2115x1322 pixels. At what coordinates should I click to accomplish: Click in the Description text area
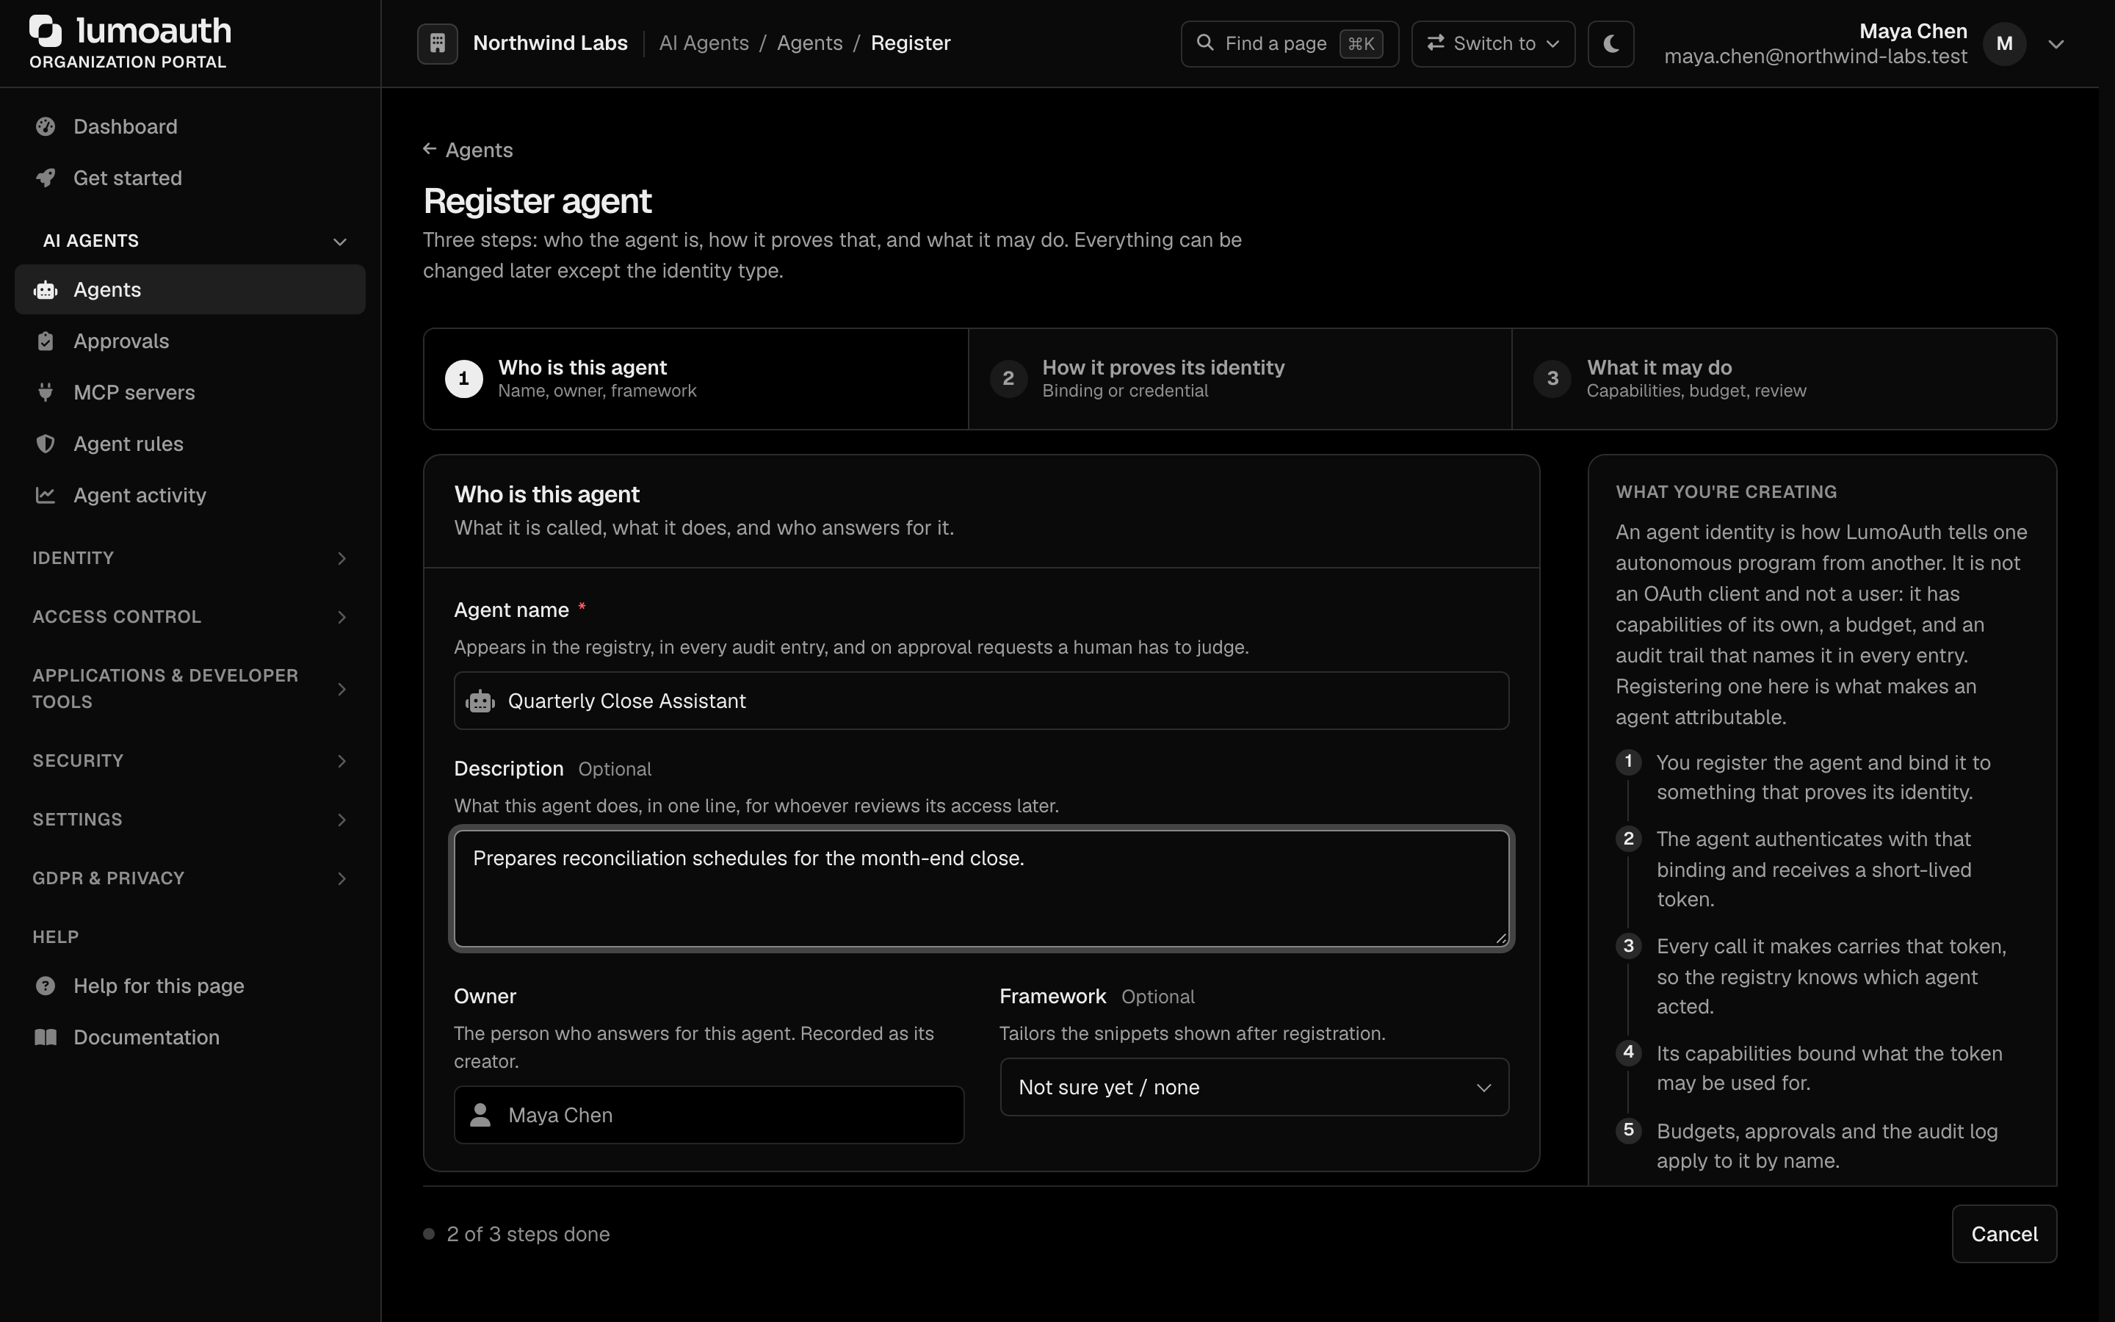(x=980, y=889)
